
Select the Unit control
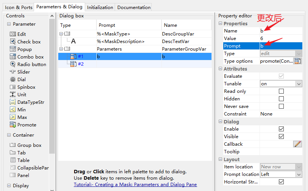click(18, 94)
